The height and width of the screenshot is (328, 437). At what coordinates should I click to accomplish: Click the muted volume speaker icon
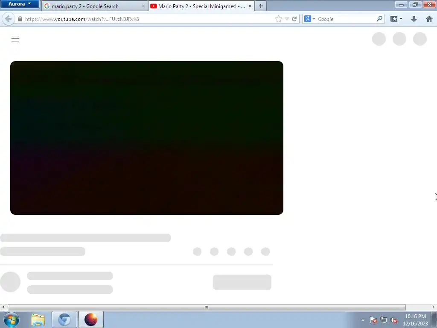pos(394,320)
